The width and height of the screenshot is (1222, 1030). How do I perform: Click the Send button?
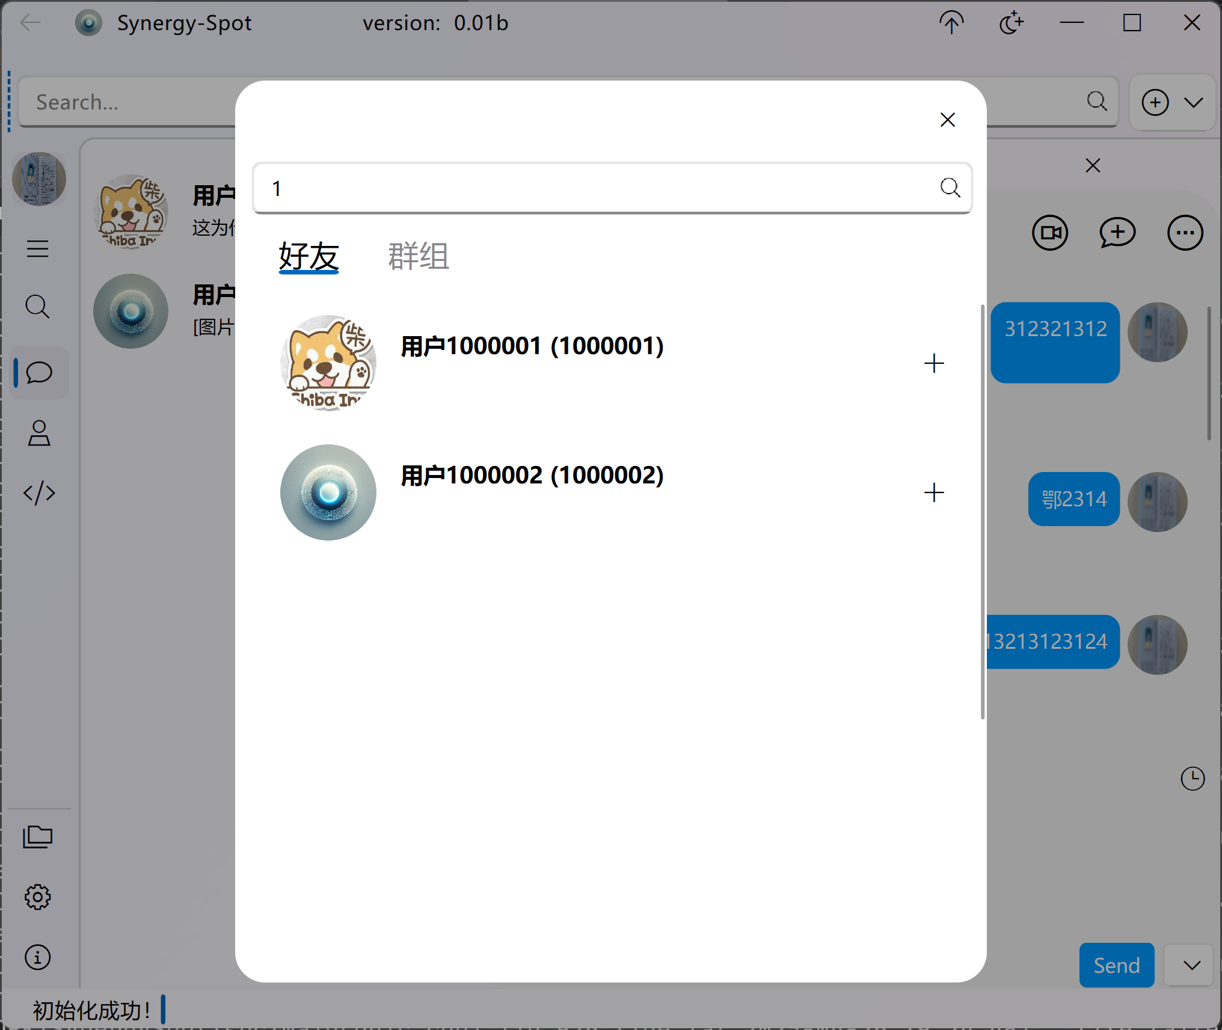pyautogui.click(x=1116, y=965)
